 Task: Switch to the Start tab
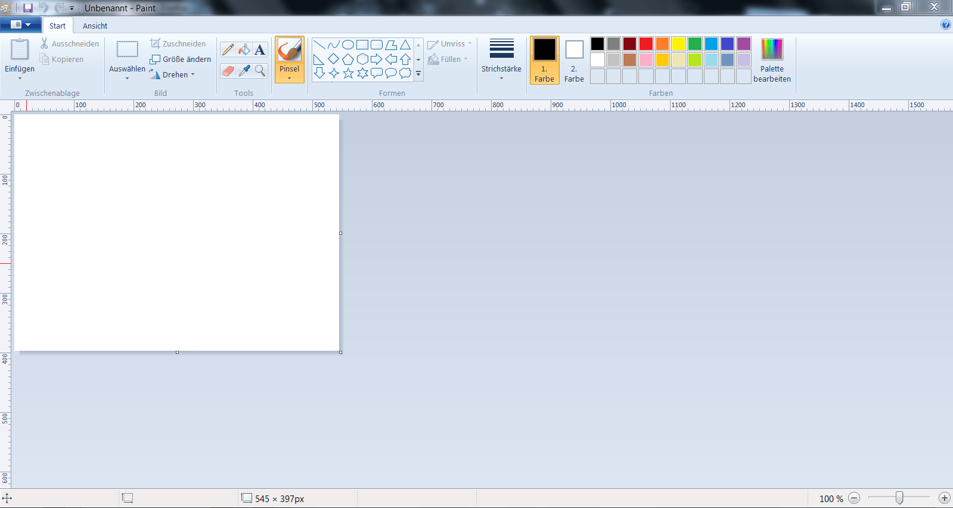pos(57,26)
